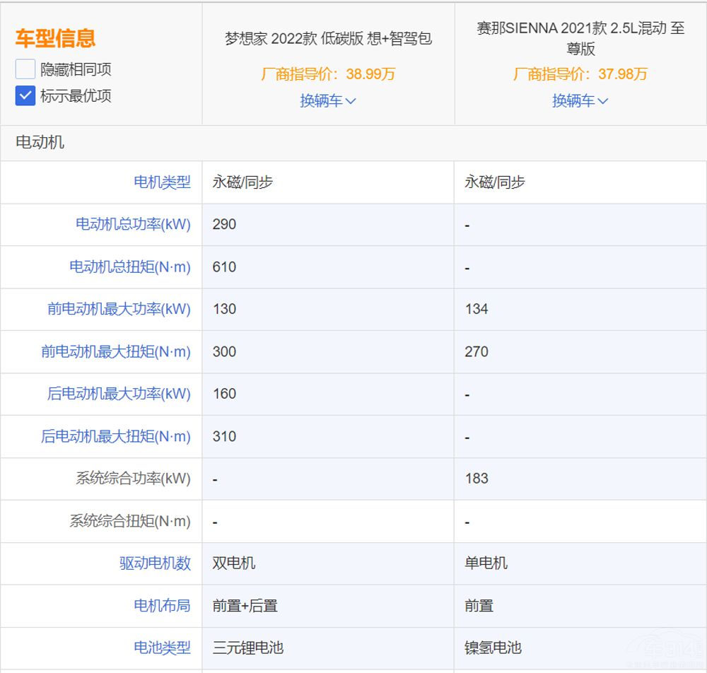Open the 电动机总扭矩(N·m) parameter link
Screen dimensions: 707x673
tap(130, 267)
